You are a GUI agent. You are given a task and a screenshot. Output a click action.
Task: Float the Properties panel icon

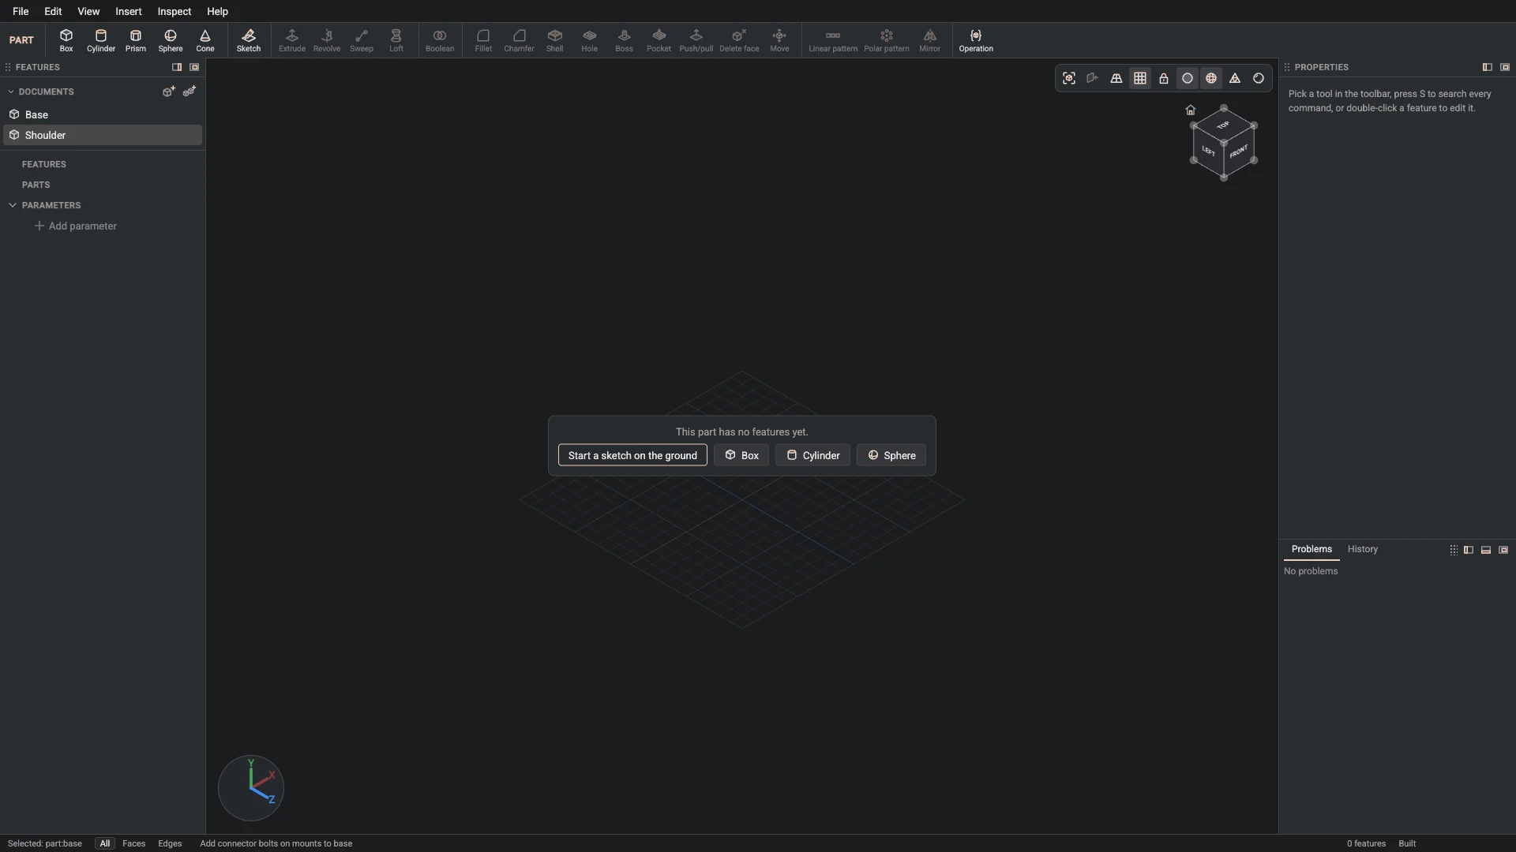(x=1505, y=67)
